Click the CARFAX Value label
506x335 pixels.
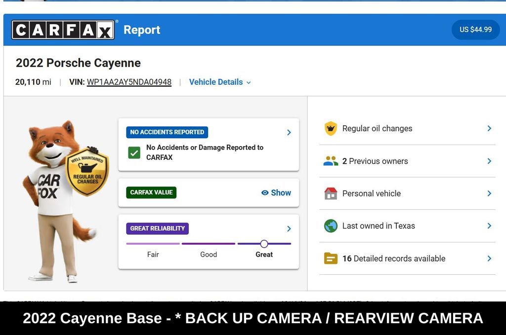tap(151, 192)
